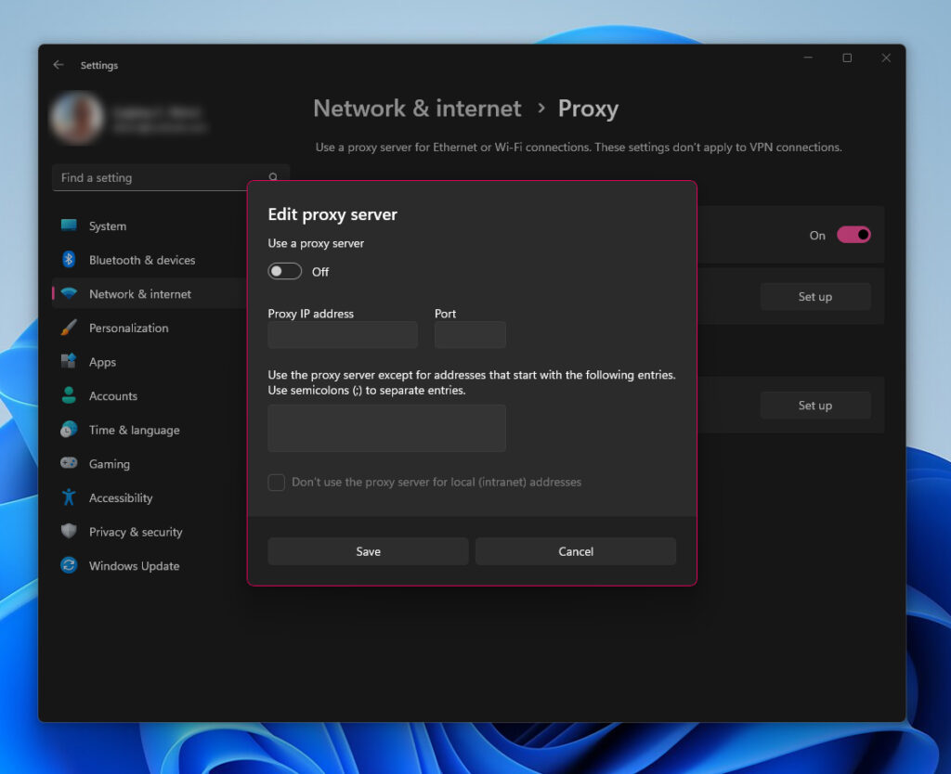Check Don't use proxy for local addresses
Viewport: 951px width, 774px height.
click(x=277, y=483)
